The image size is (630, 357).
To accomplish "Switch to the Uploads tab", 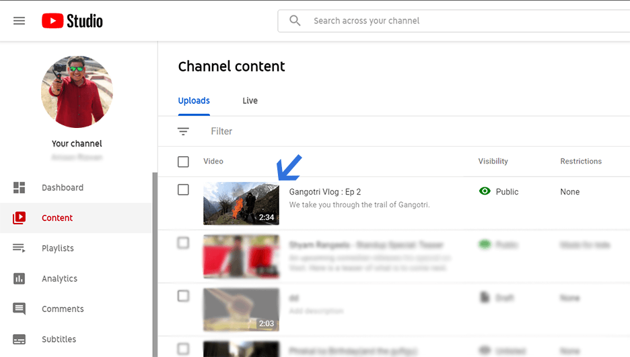I will (x=194, y=101).
